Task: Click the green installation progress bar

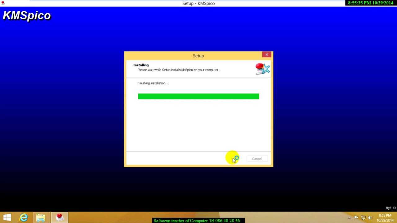Action: 198,96
